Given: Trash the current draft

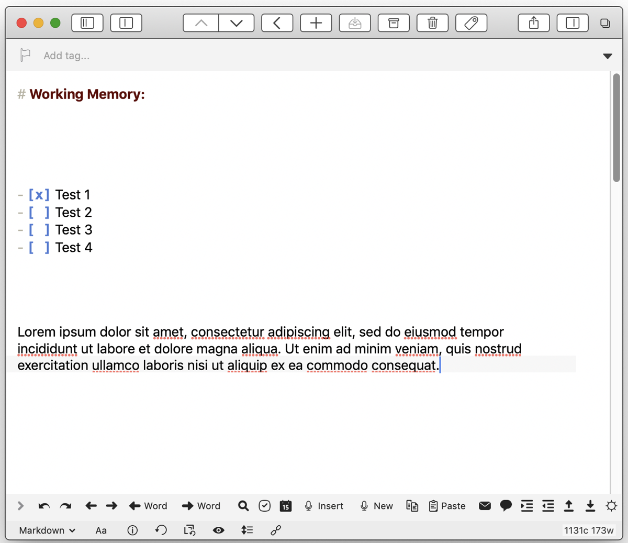Looking at the screenshot, I should coord(432,23).
